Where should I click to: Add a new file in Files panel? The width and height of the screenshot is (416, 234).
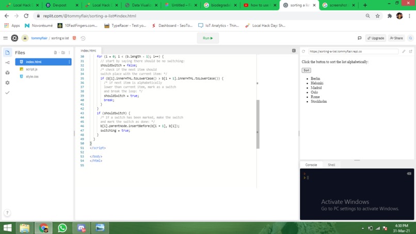click(x=55, y=53)
